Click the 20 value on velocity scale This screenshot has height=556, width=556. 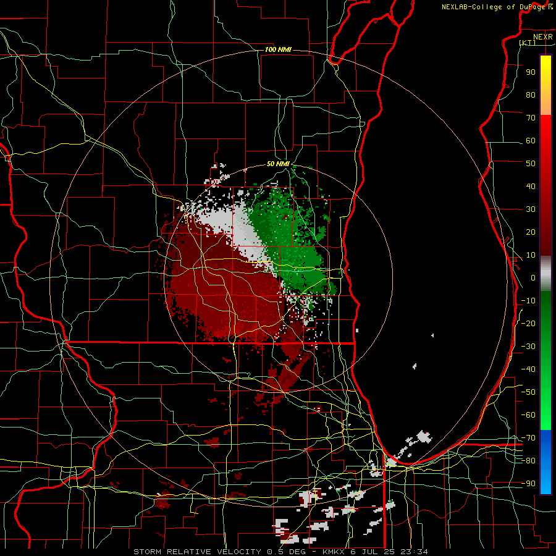click(531, 232)
